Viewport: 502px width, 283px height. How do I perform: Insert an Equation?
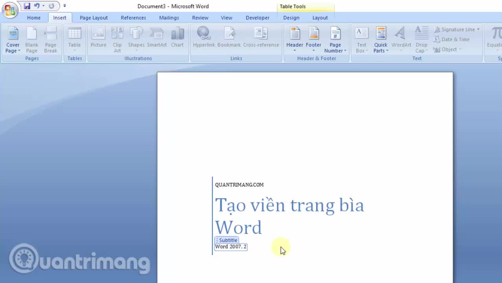[494, 40]
